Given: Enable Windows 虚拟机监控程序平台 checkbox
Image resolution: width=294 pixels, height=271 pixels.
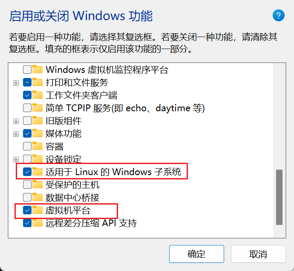Looking at the screenshot, I should tap(27, 69).
